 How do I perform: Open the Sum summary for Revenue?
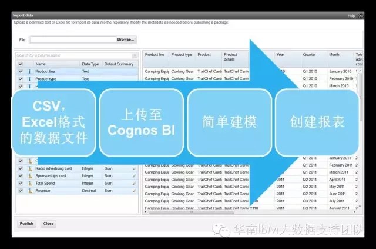coord(108,191)
